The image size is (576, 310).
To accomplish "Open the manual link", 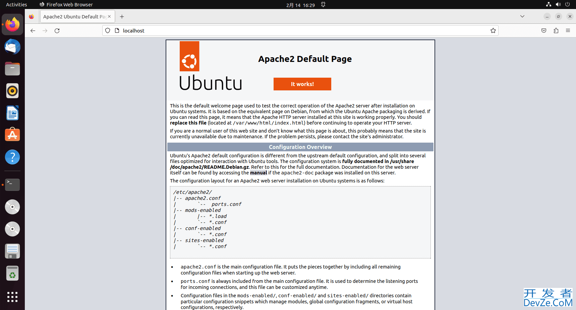I will pos(258,173).
